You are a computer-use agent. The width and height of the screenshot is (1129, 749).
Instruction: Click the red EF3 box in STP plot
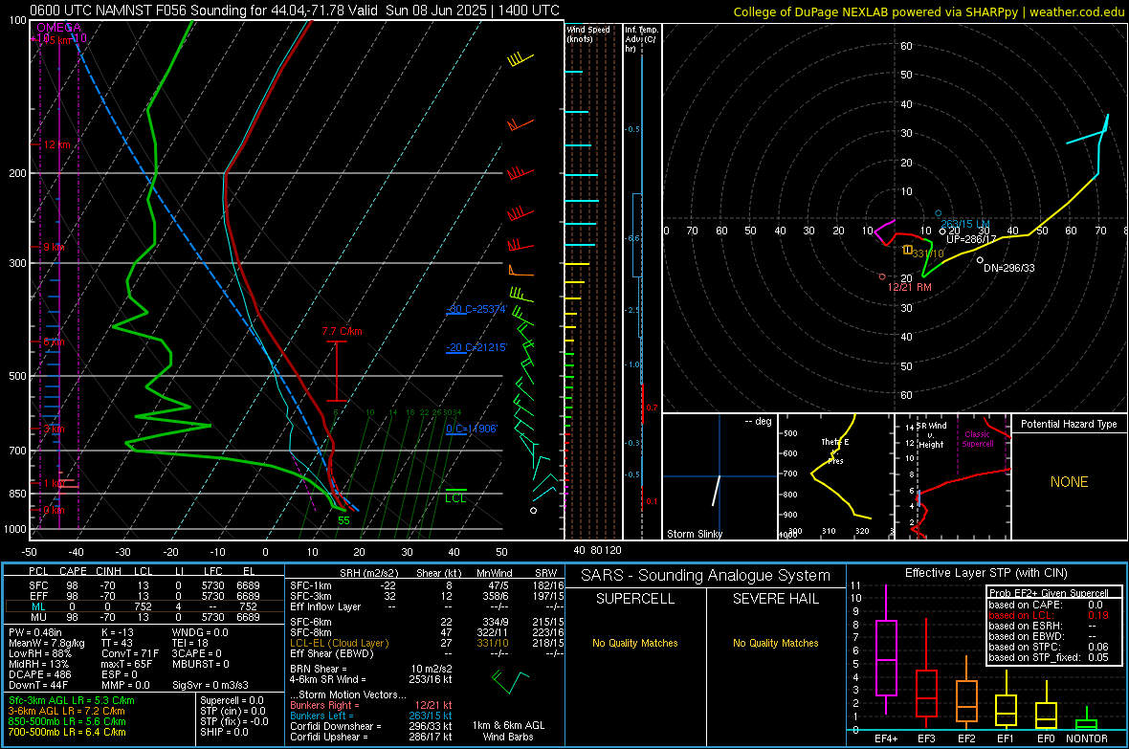point(926,694)
